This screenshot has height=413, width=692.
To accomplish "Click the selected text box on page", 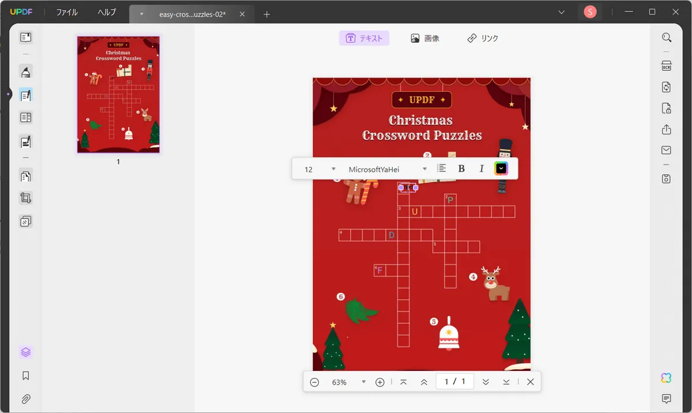I will click(408, 187).
